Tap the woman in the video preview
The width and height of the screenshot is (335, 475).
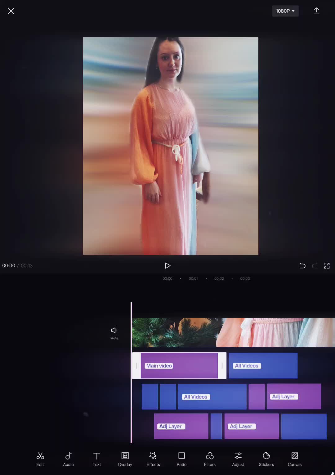point(171,146)
